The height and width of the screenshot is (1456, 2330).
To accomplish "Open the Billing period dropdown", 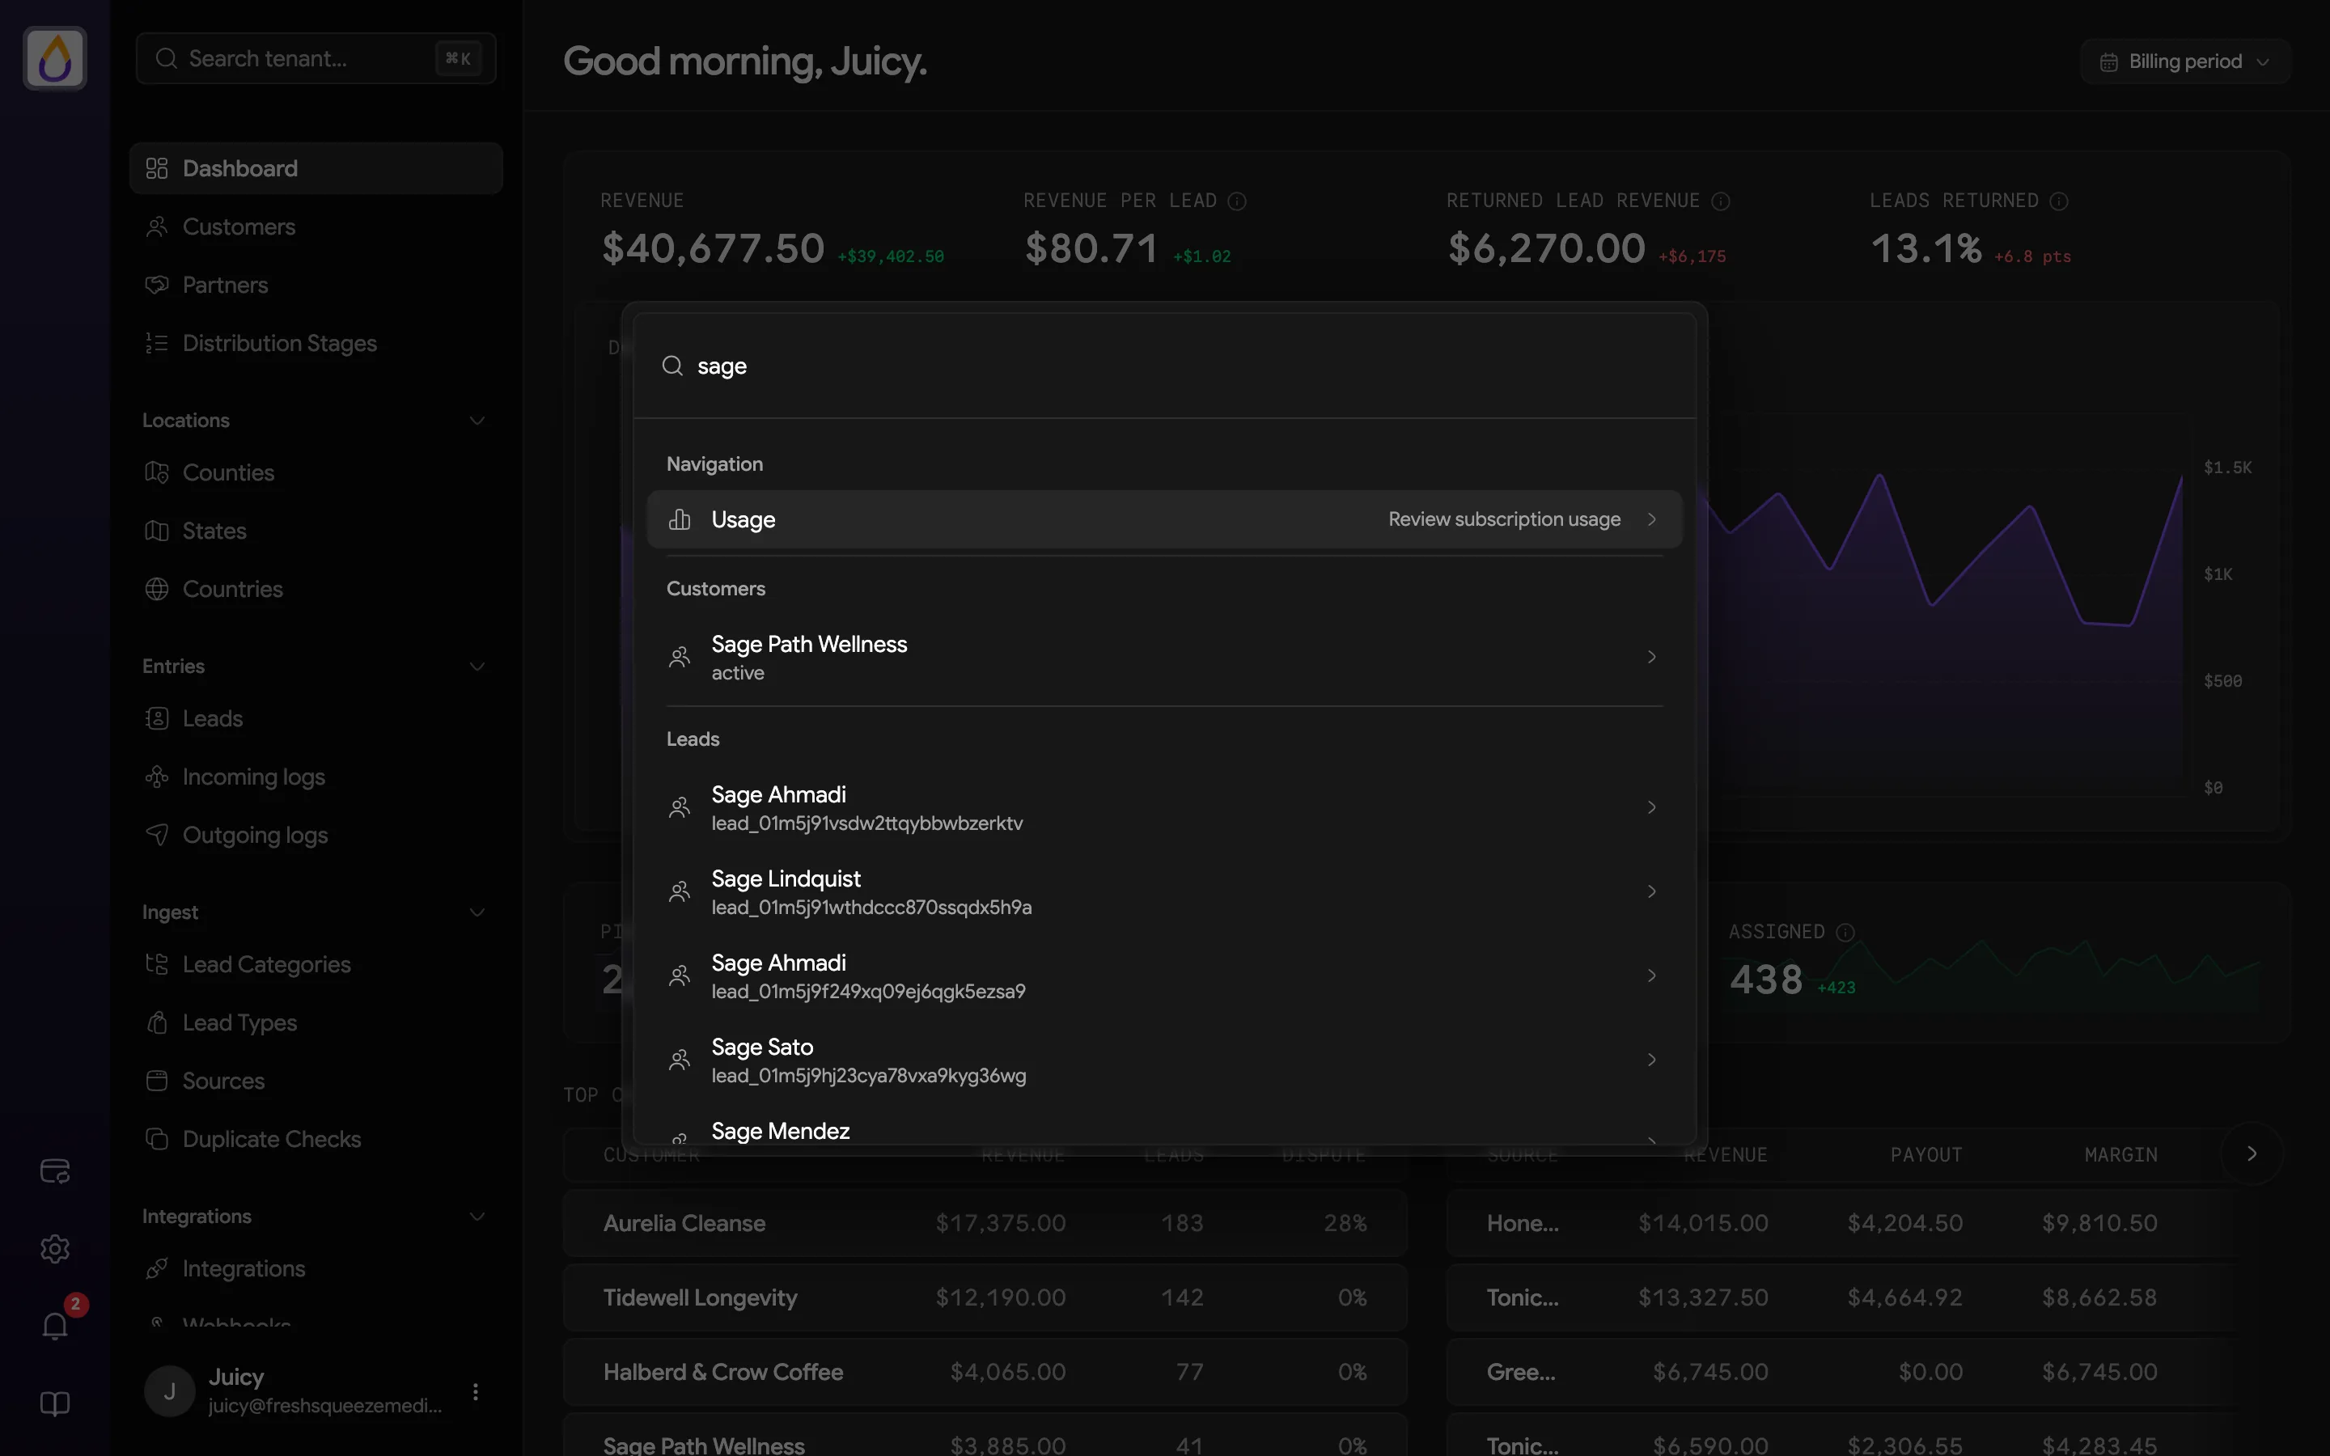I will click(2184, 61).
